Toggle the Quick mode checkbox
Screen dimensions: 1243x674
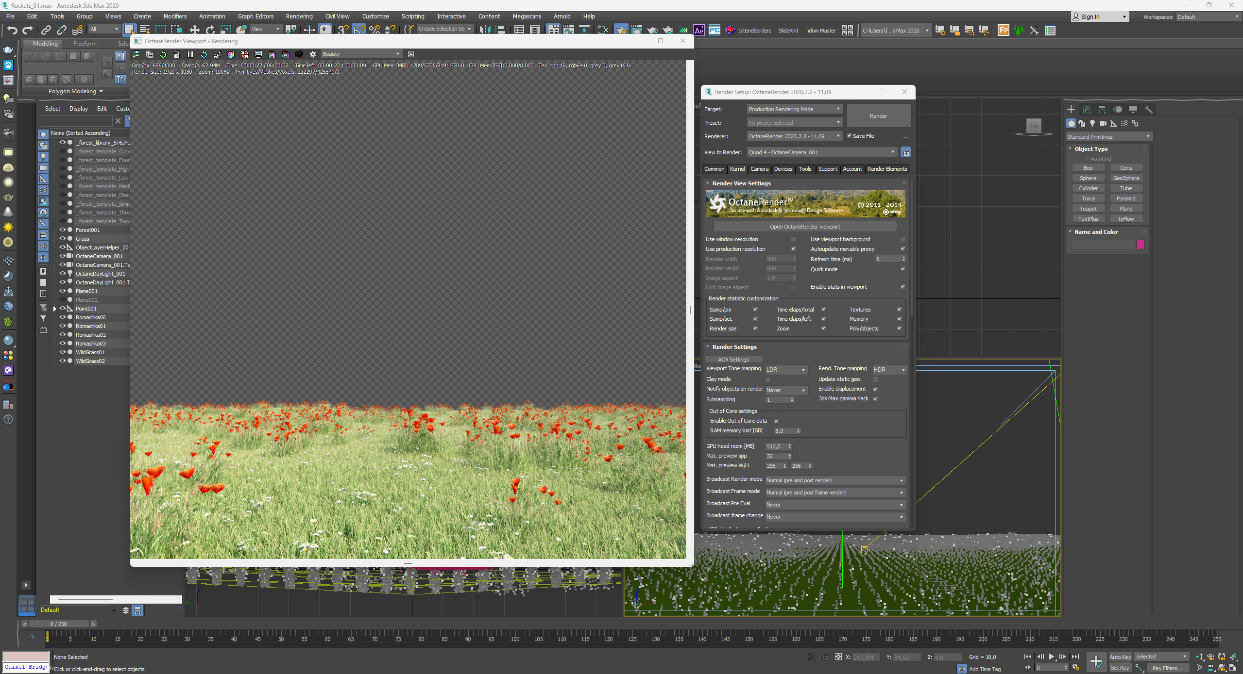click(x=902, y=269)
